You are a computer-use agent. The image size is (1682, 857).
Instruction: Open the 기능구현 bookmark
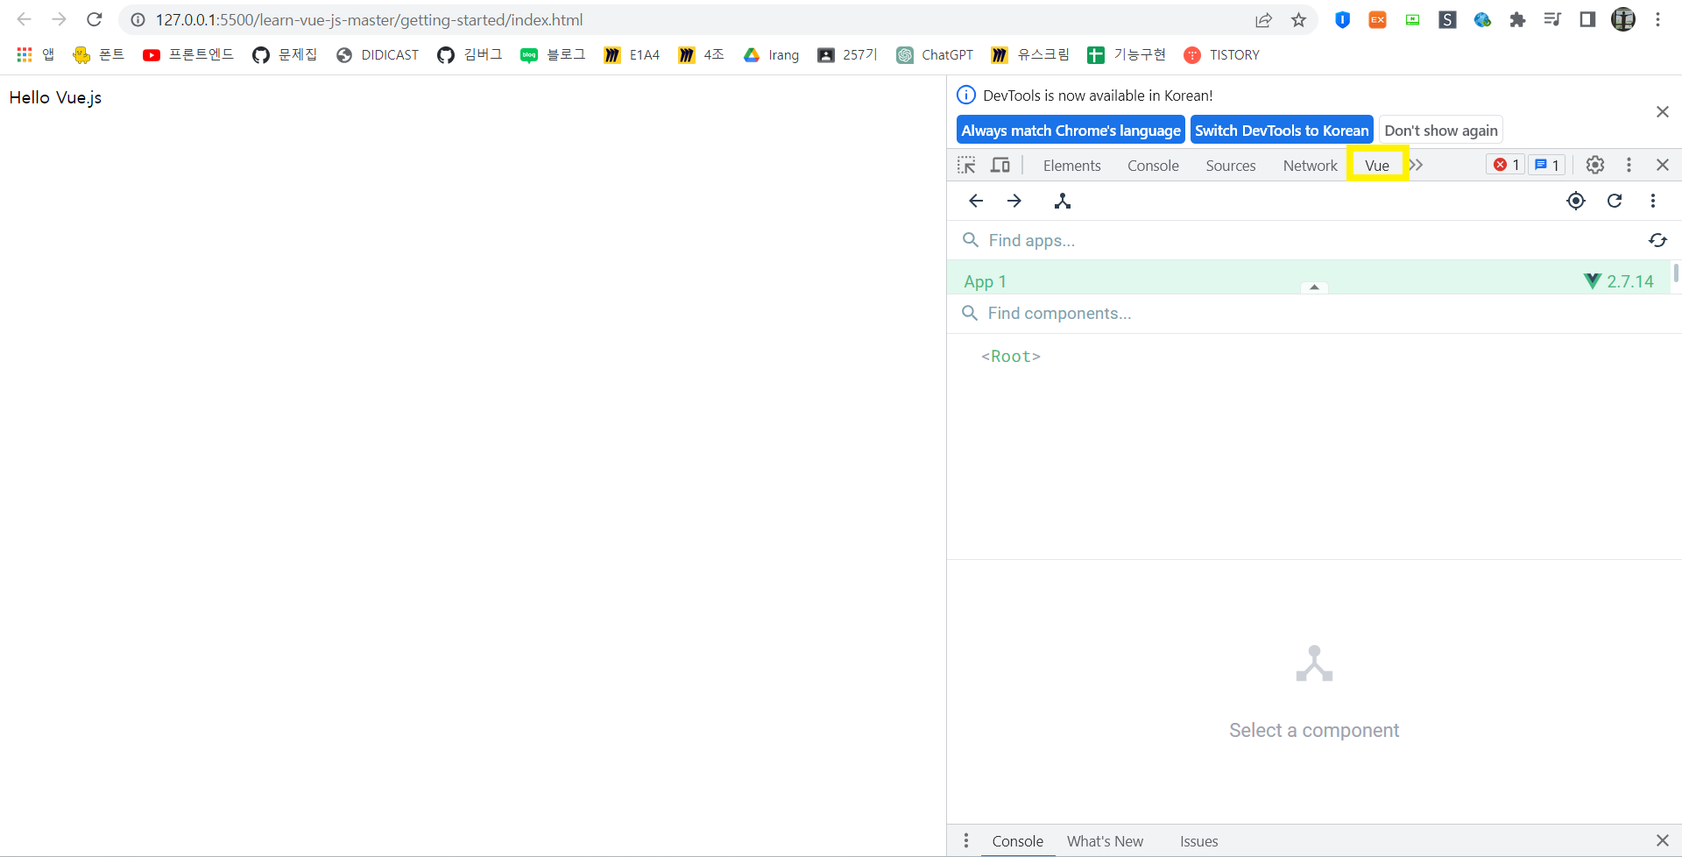pyautogui.click(x=1127, y=54)
